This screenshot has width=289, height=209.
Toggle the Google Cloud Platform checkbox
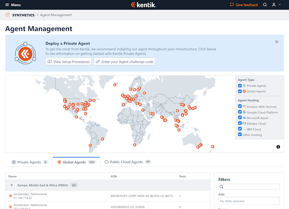[240, 112]
